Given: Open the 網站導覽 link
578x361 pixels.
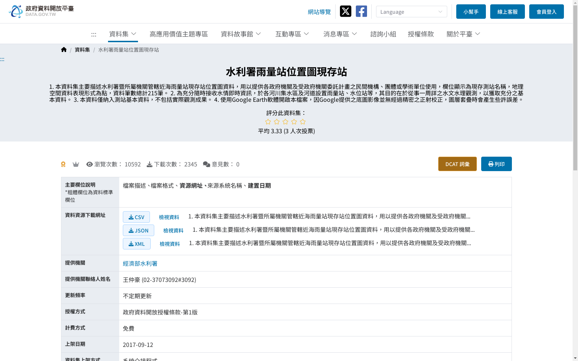Looking at the screenshot, I should coord(319,12).
